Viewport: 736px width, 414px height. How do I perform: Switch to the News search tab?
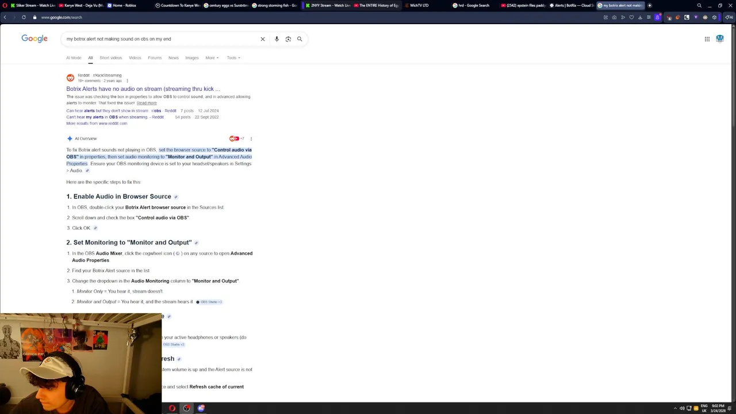coord(173,57)
